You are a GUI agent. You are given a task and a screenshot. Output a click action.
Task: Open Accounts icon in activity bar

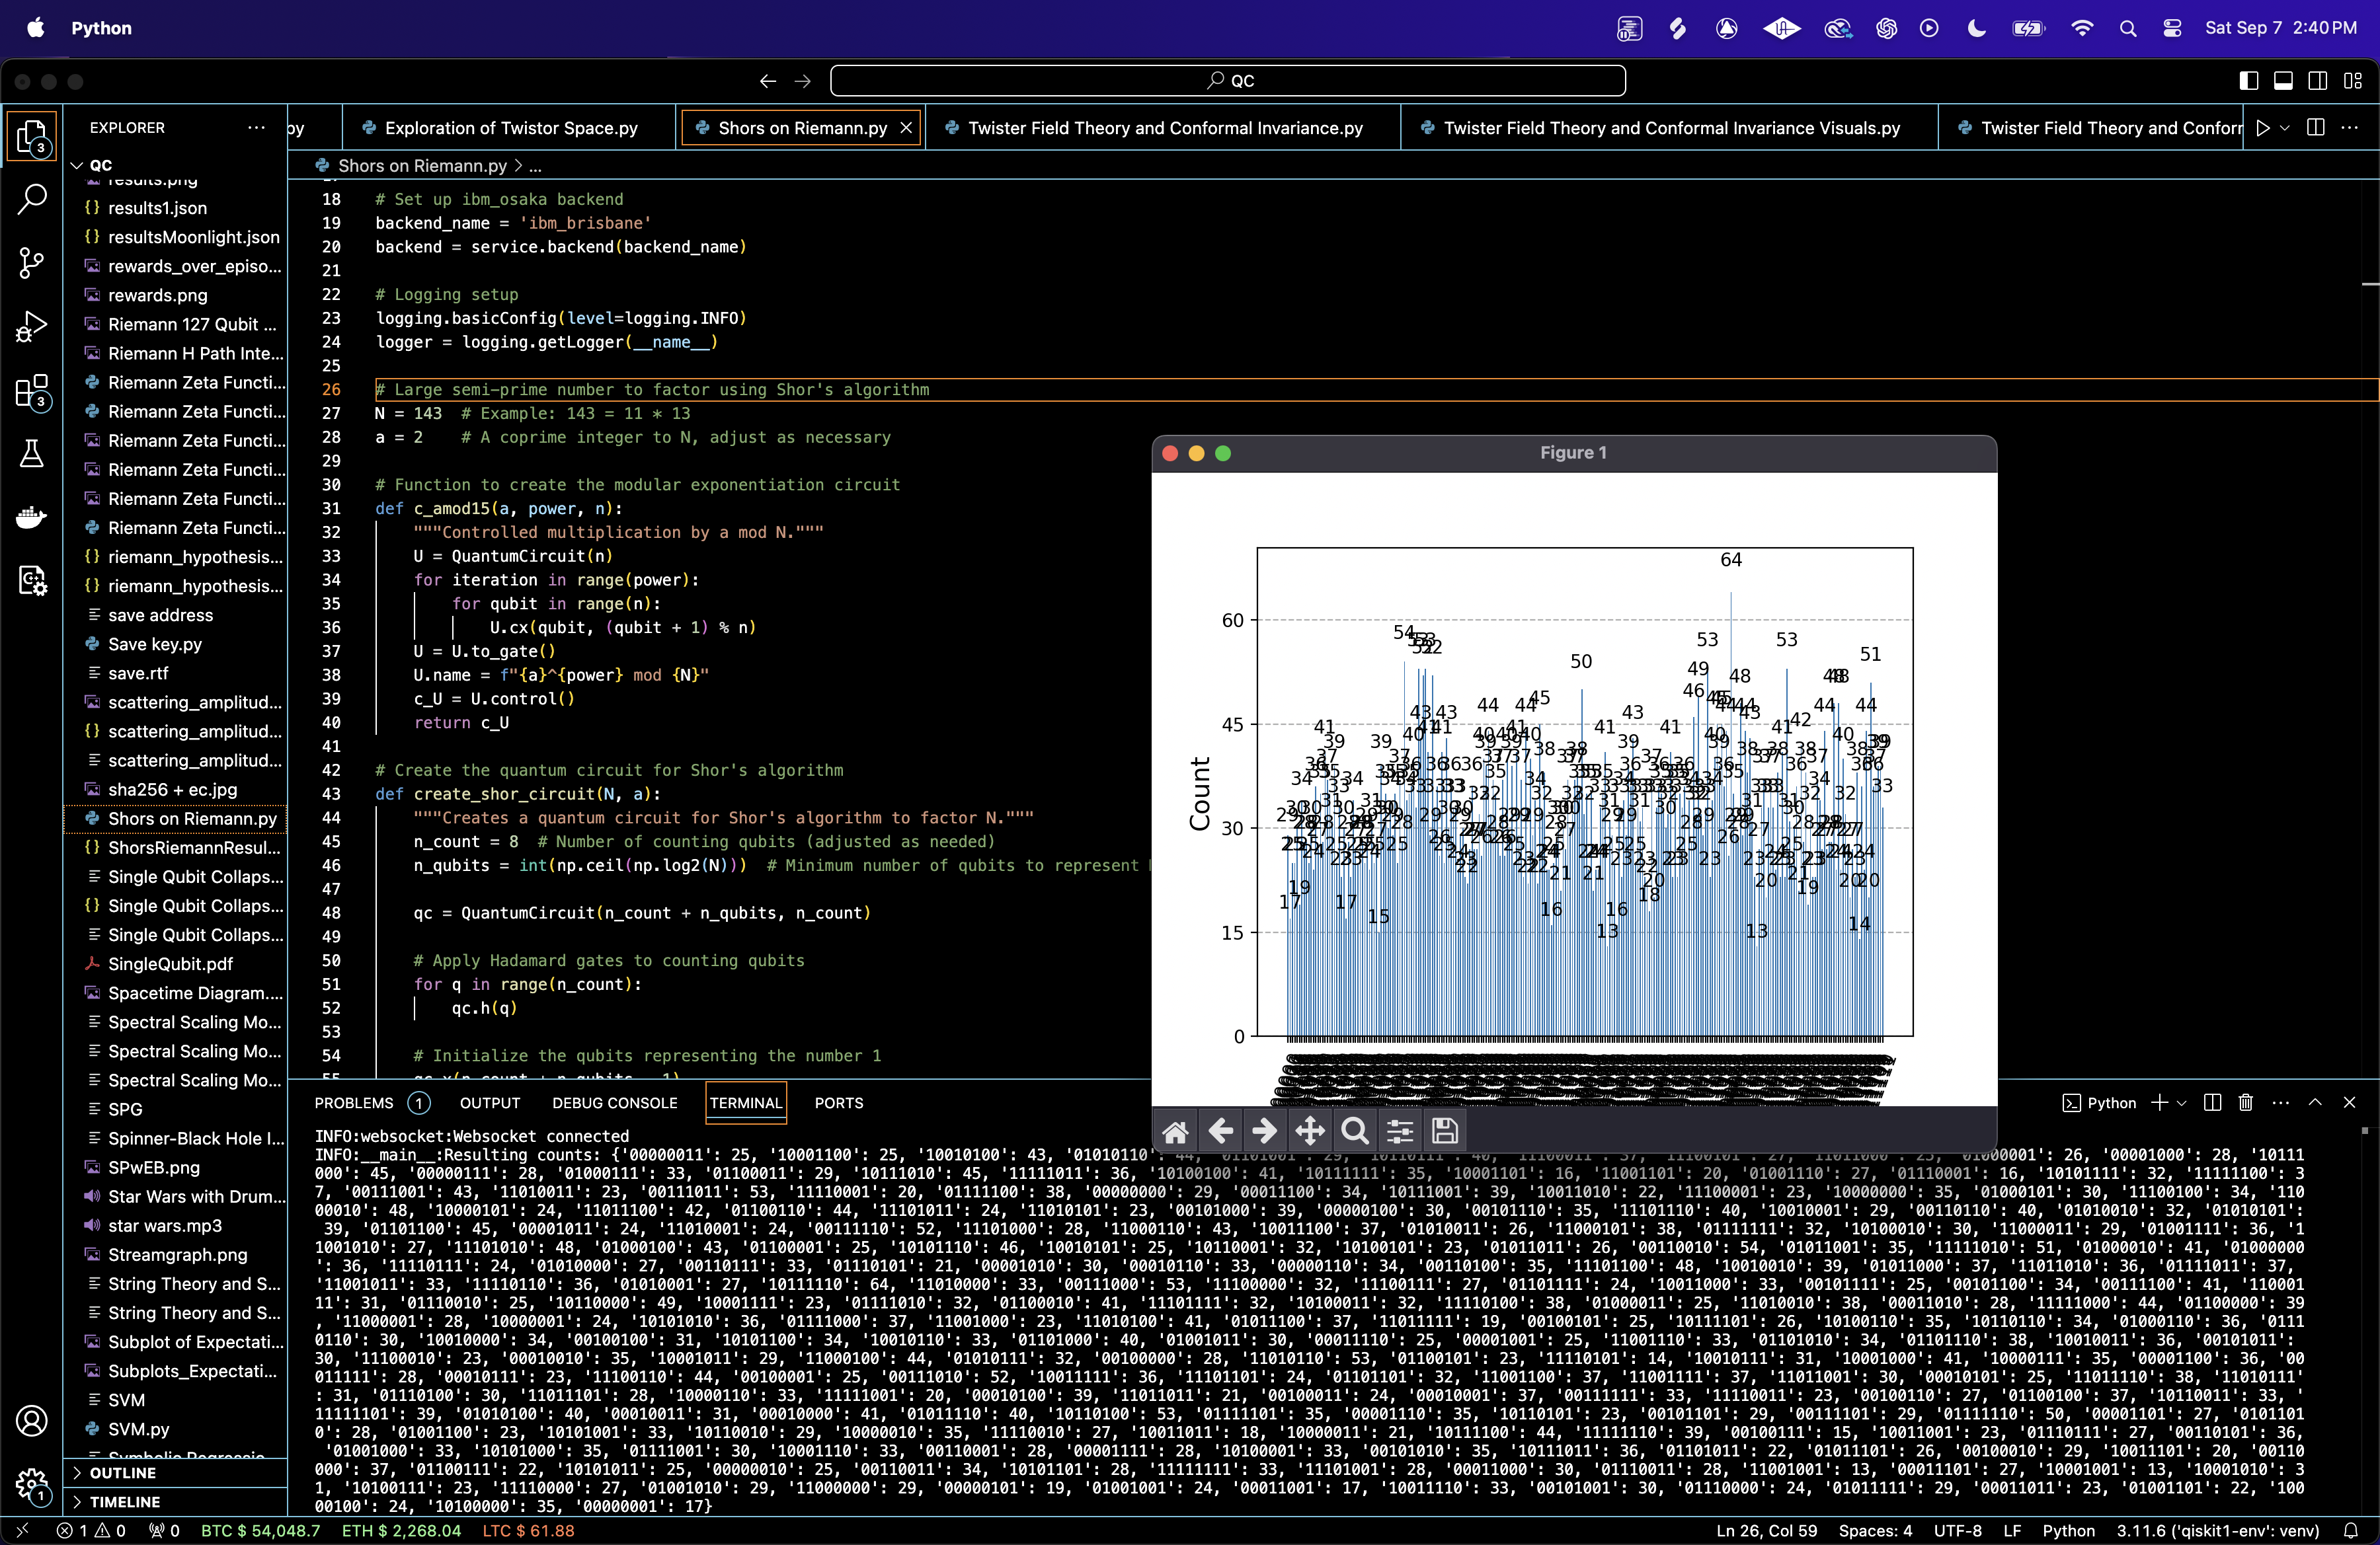click(x=32, y=1420)
